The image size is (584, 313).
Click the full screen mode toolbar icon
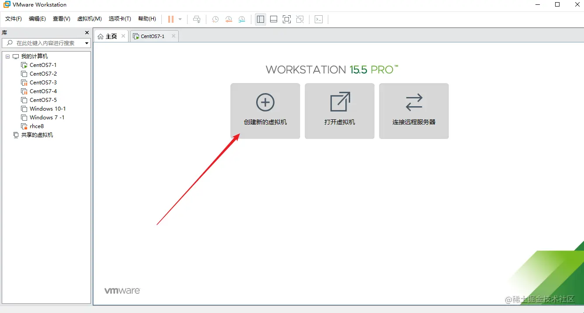pos(287,19)
